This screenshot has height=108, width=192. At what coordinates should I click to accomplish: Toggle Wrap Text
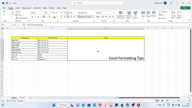pyautogui.click(x=83, y=13)
